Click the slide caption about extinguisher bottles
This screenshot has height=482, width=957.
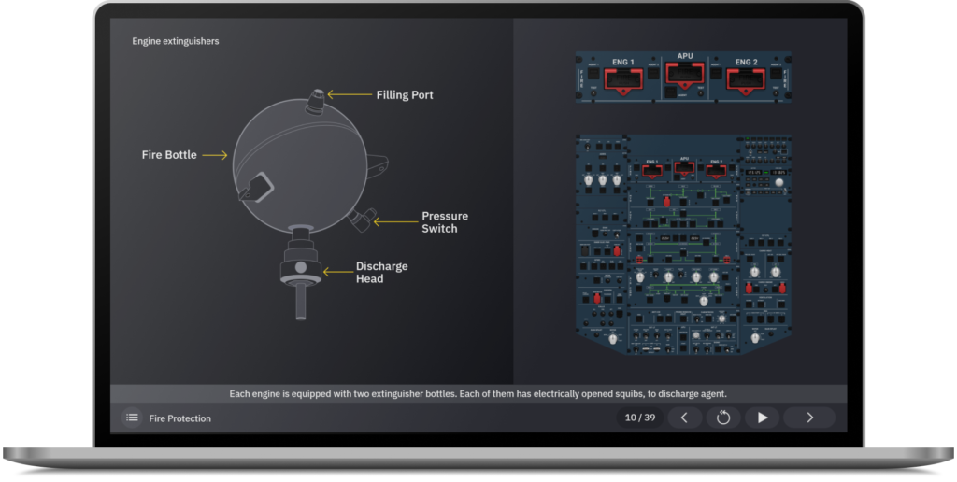coord(478,393)
